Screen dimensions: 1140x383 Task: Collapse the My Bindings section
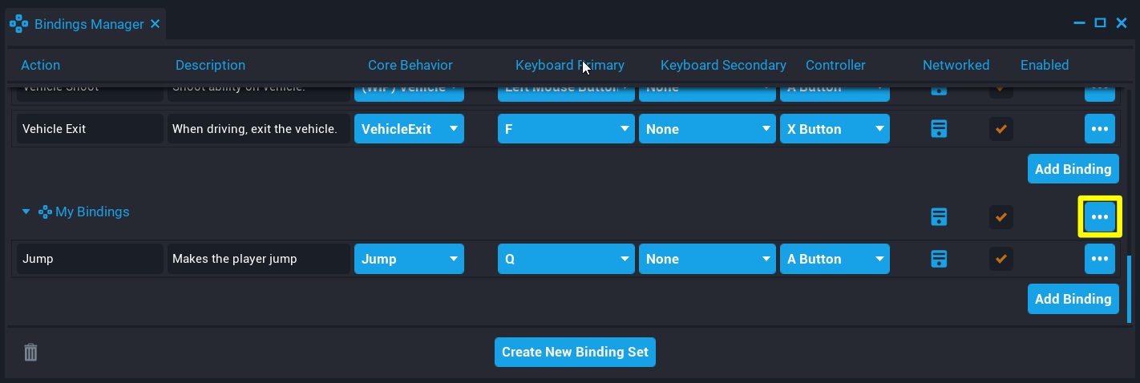click(26, 212)
